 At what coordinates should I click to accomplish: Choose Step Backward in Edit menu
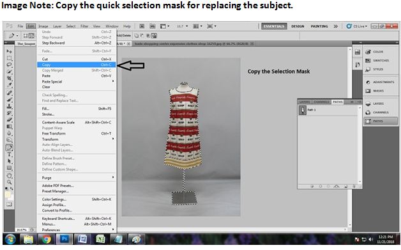click(77, 43)
